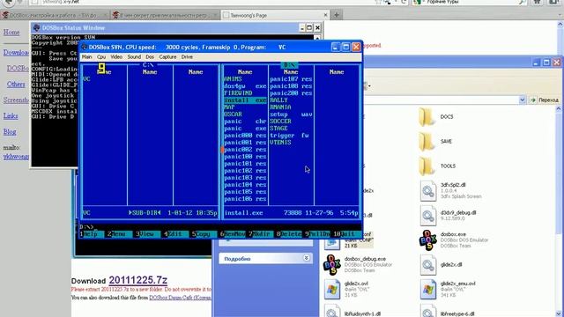Click the DOSBox Daum Cafe link
Viewport: 564px width, 317px height.
point(180,298)
